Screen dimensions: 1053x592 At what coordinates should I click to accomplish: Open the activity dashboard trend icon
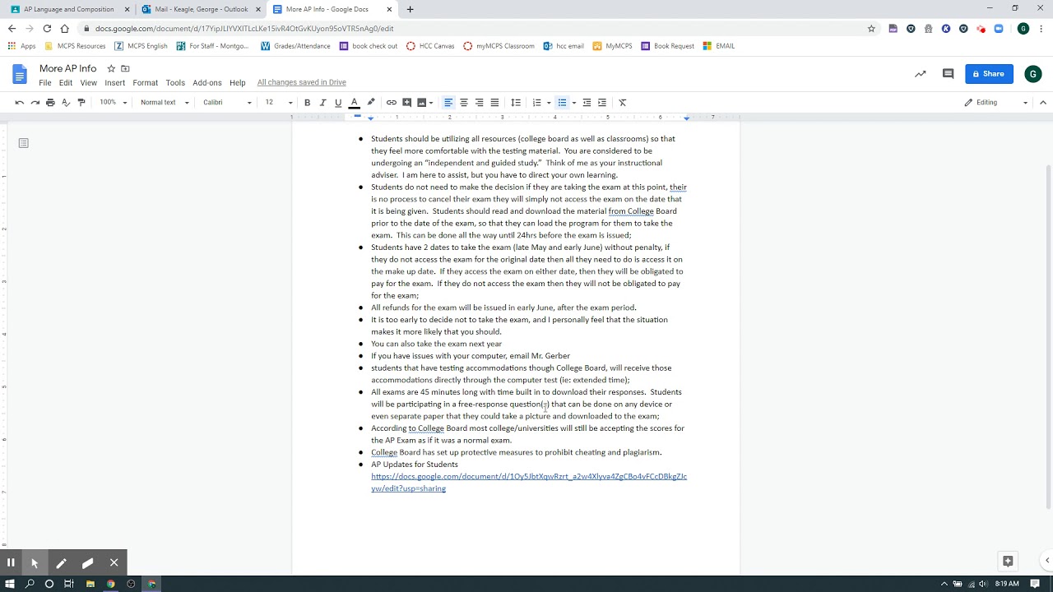tap(920, 74)
